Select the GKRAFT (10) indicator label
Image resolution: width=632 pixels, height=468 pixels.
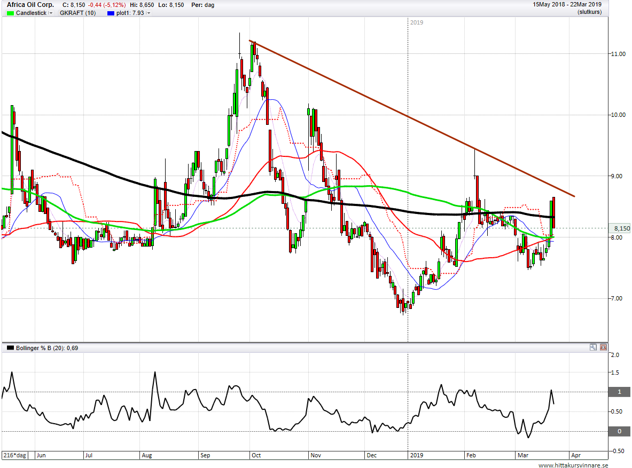[78, 13]
